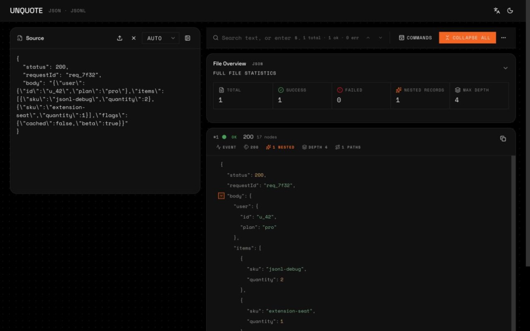This screenshot has height=331, width=530.
Task: Click the "pro" plan value
Action: (x=269, y=227)
